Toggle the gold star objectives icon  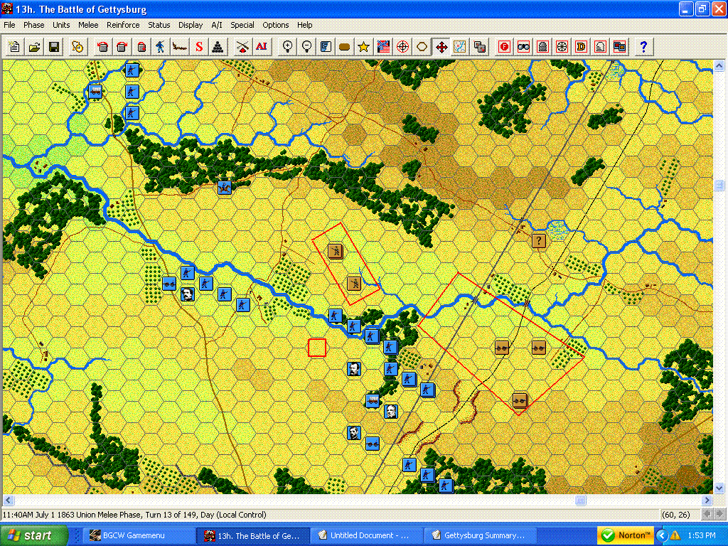pos(363,46)
